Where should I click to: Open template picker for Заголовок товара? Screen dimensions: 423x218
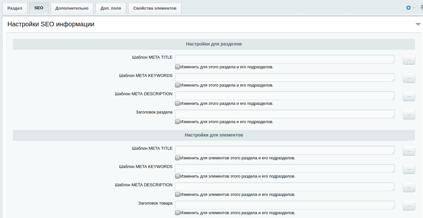click(x=409, y=205)
